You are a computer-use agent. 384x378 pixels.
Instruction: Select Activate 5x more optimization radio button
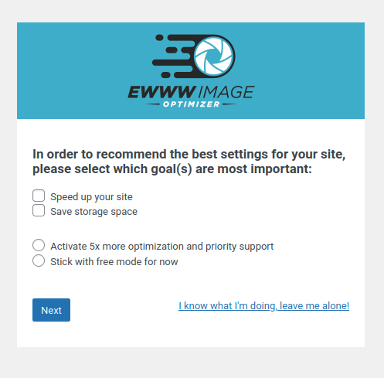tap(39, 245)
